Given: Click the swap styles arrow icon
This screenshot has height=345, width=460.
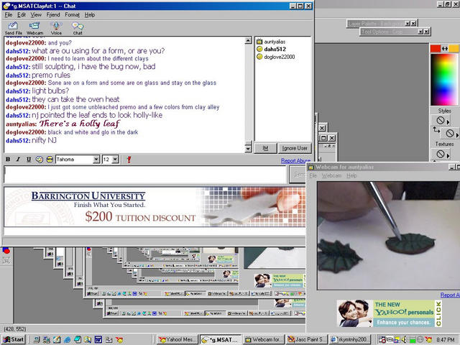Looking at the screenshot, I should click(436, 129).
